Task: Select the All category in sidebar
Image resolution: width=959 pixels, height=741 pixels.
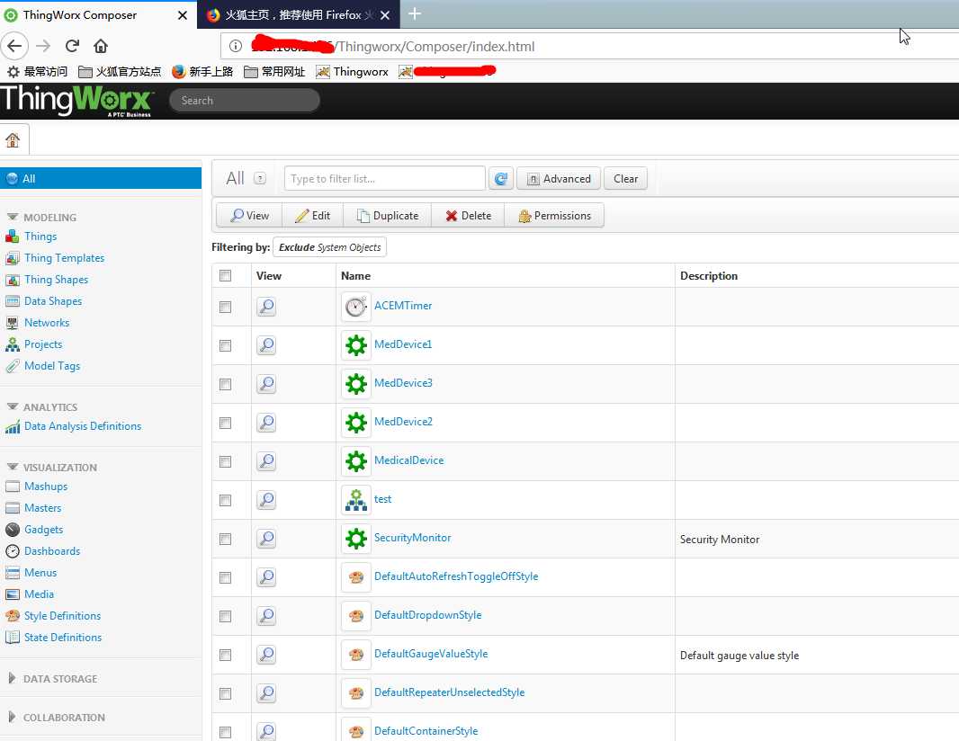Action: tap(101, 179)
